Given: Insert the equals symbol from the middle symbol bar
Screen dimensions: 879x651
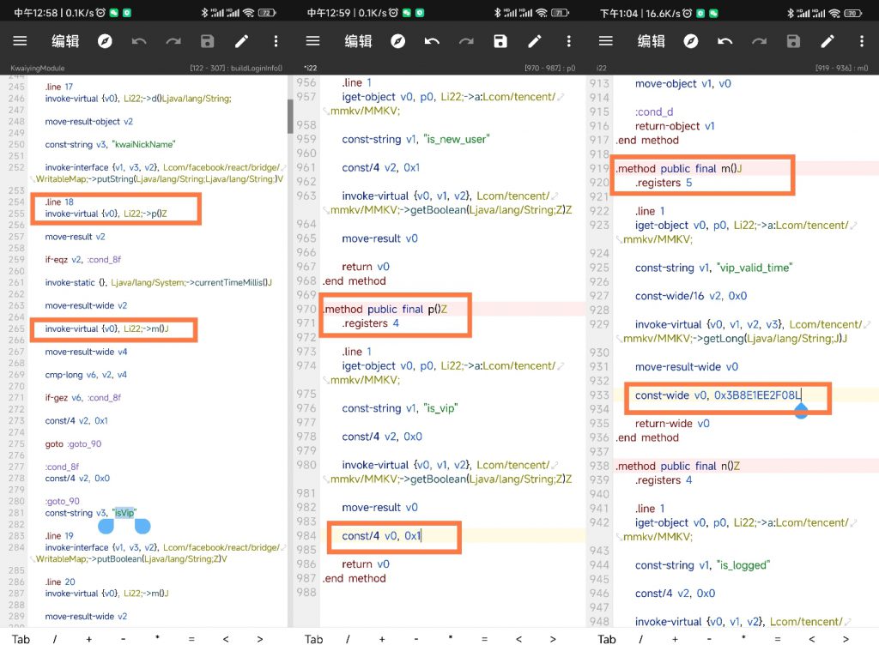Looking at the screenshot, I should (484, 639).
